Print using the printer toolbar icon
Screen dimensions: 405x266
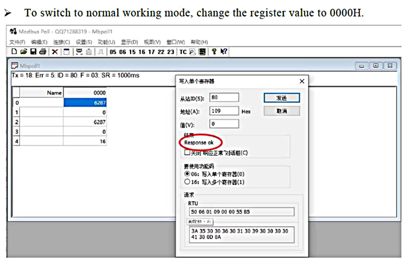[x=43, y=52]
